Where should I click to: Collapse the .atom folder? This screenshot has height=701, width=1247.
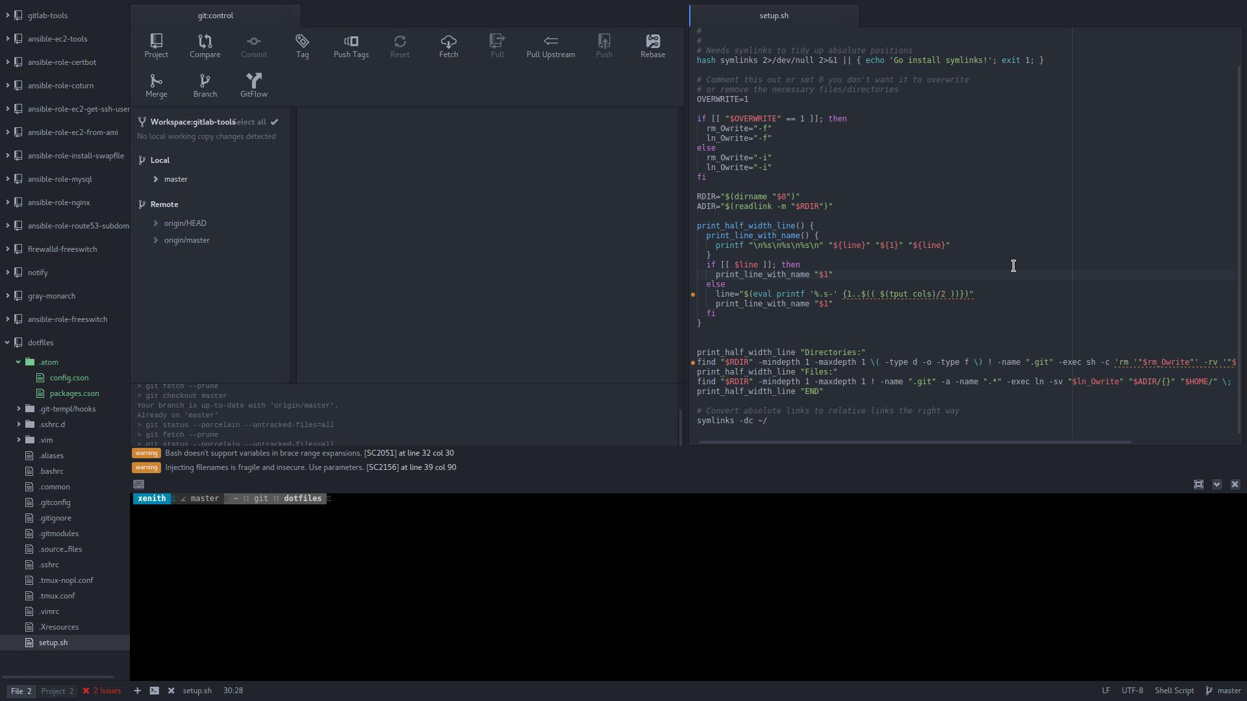(18, 362)
